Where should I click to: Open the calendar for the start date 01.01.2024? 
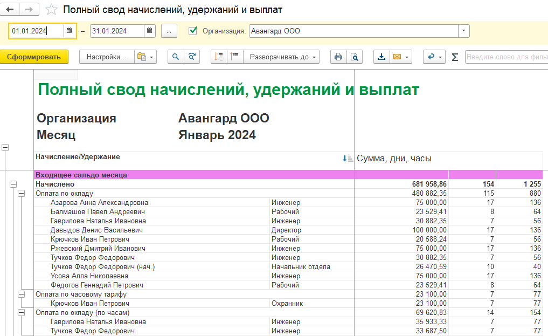[69, 31]
